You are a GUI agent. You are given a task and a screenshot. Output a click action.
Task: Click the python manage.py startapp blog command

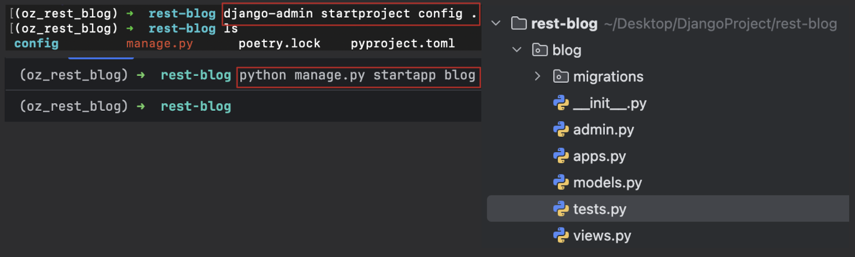click(x=358, y=76)
